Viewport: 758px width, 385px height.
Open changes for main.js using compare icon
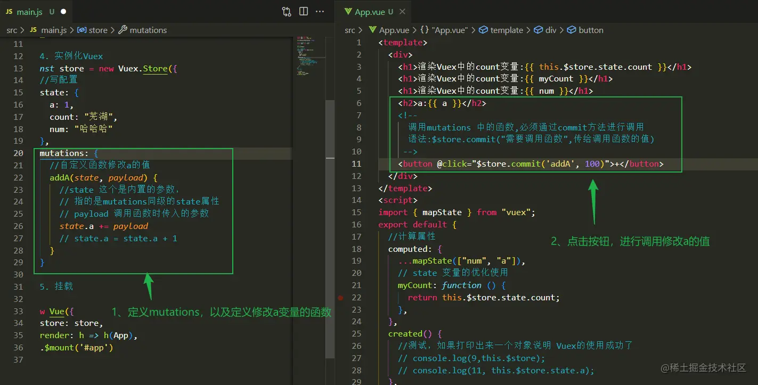tap(287, 11)
